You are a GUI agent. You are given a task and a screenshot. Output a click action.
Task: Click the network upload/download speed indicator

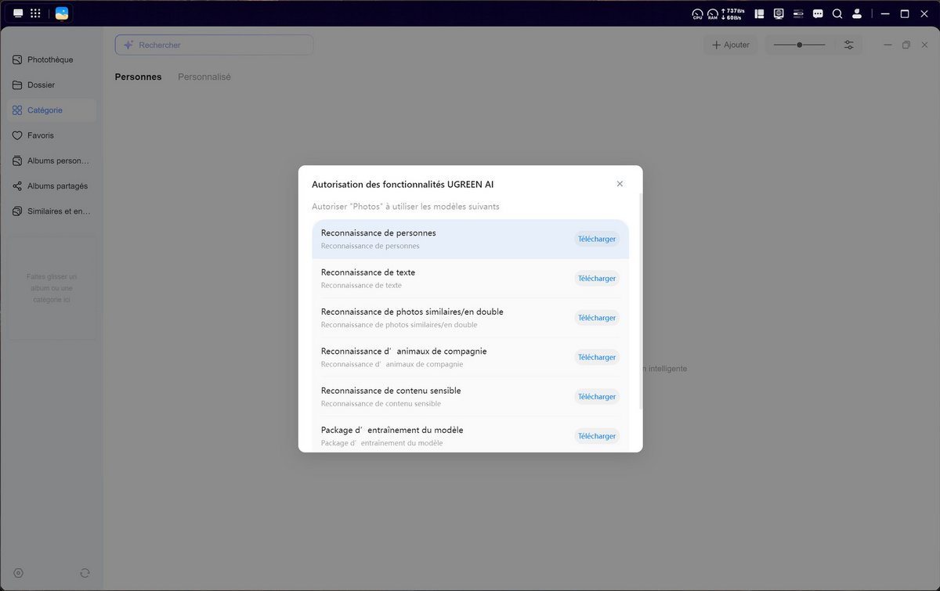(732, 13)
